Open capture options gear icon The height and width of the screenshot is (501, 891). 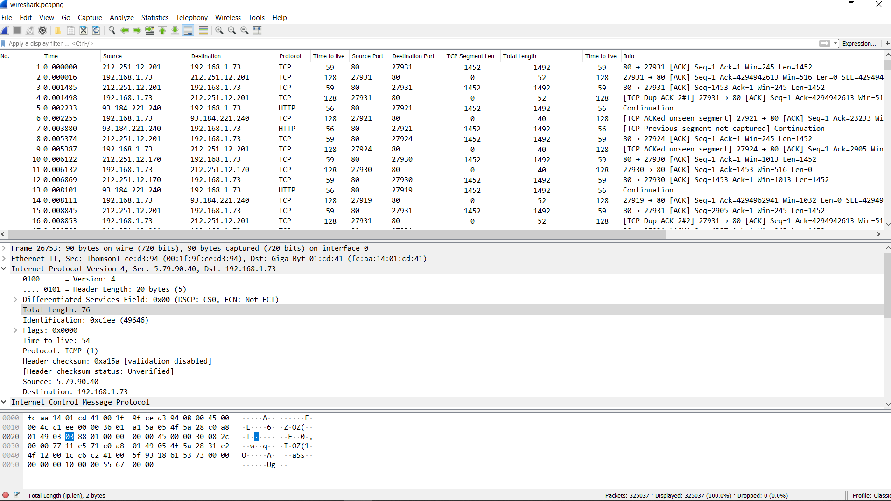tap(42, 30)
